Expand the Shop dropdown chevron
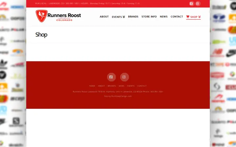Image resolution: width=236 pixels, height=147 pixels. tap(199, 17)
